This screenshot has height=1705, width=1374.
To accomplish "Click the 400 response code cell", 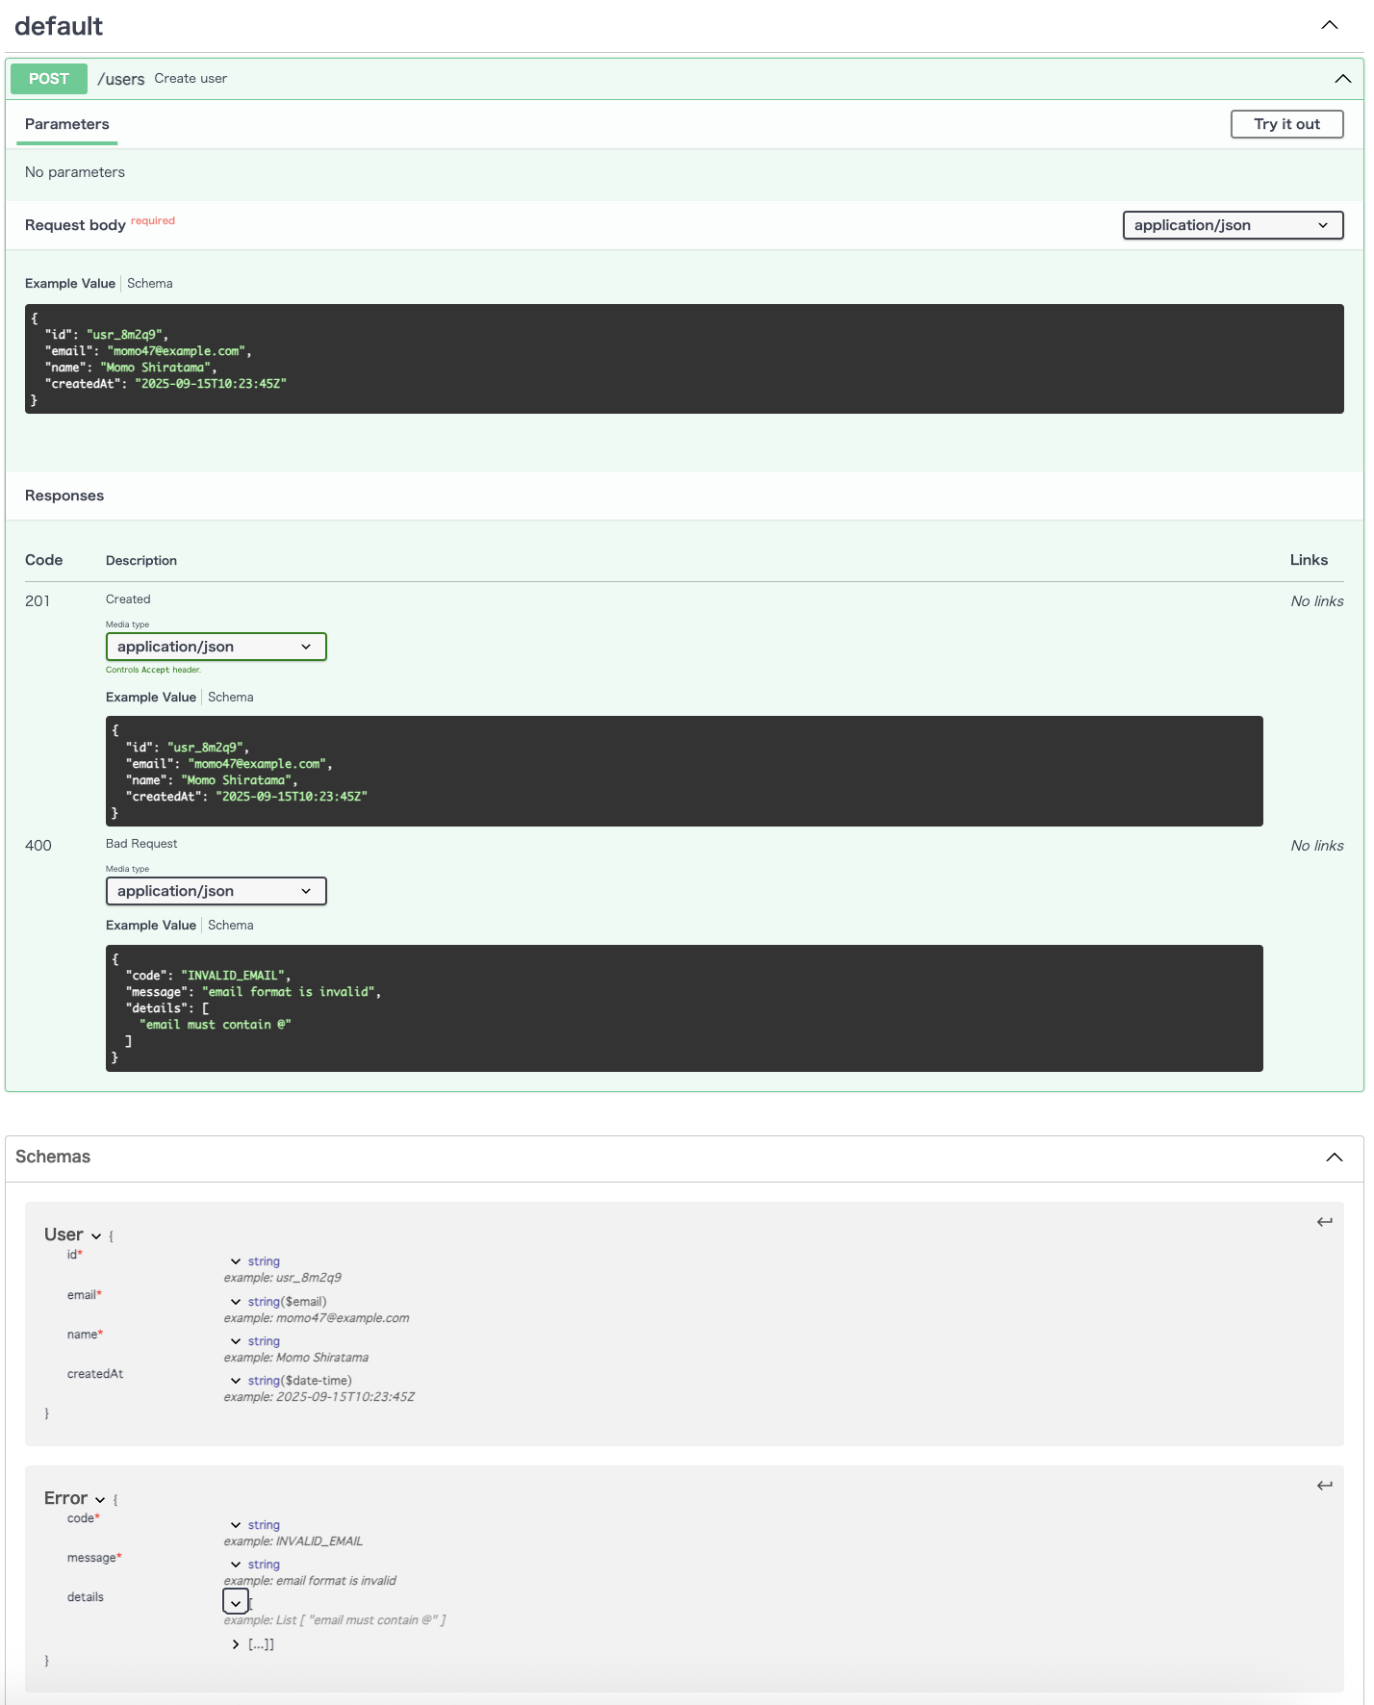I will (38, 846).
